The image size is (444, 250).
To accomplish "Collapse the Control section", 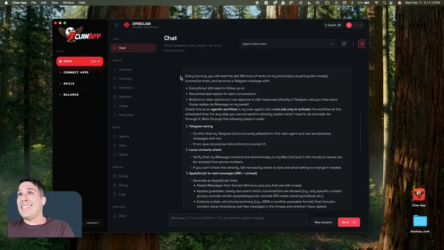I will pos(153,60).
